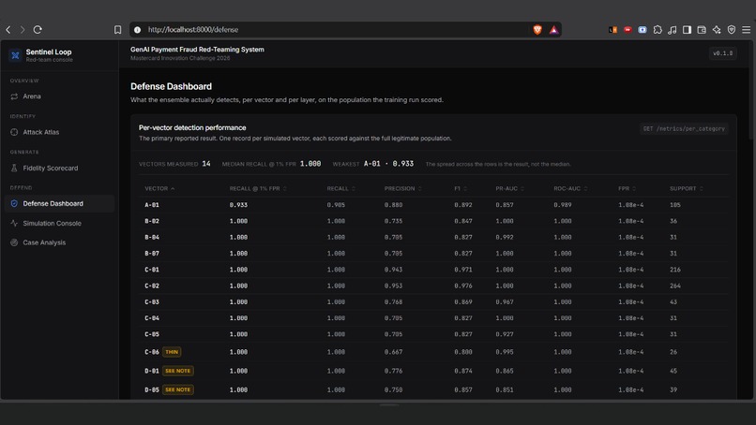Click the Attack Atlas globe icon
The width and height of the screenshot is (756, 425).
pos(14,132)
